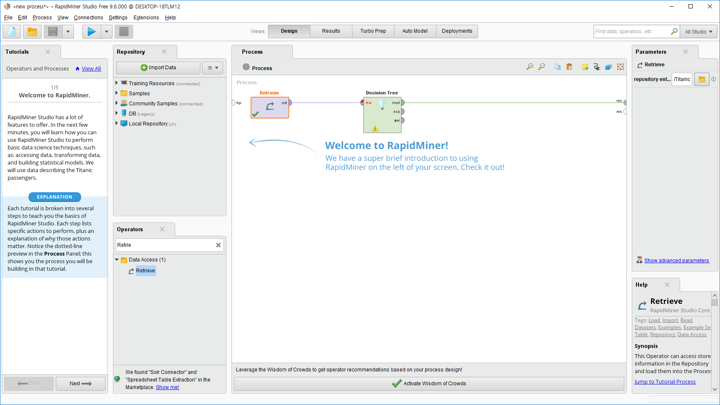Close the Tutorials panel
The width and height of the screenshot is (720, 405).
click(48, 52)
